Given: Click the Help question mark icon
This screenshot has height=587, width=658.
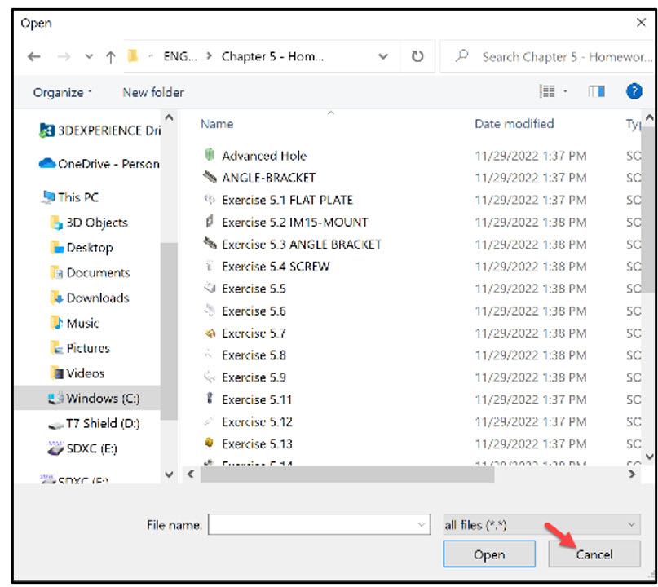Looking at the screenshot, I should 634,90.
